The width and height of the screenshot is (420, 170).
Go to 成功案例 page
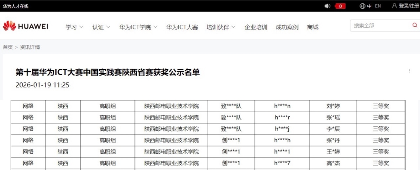click(287, 27)
